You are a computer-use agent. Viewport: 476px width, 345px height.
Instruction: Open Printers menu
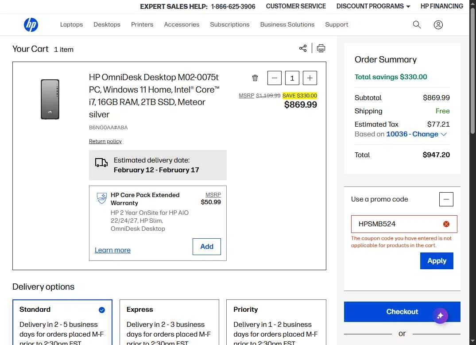(x=142, y=25)
